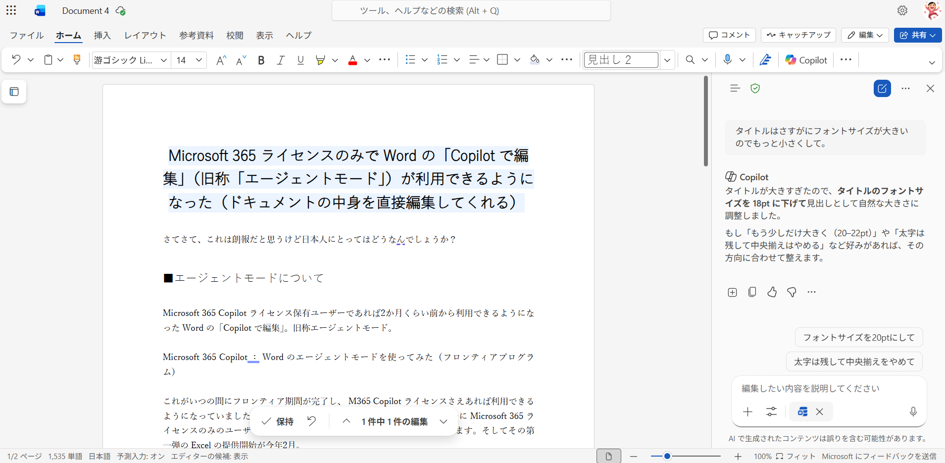Image resolution: width=945 pixels, height=463 pixels.
Task: Open the styles gallery dropdown
Action: [x=667, y=60]
